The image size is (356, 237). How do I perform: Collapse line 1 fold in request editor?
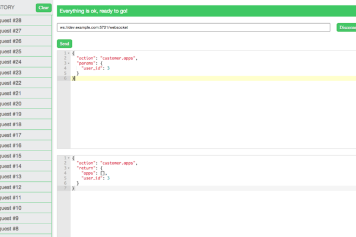tap(69, 53)
